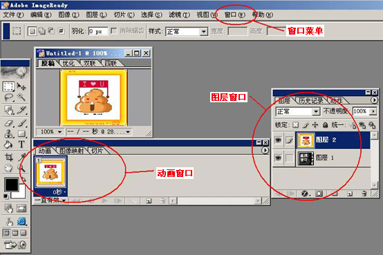Switch to 图像映射 Image Map tab
This screenshot has height=255, width=383.
click(72, 151)
